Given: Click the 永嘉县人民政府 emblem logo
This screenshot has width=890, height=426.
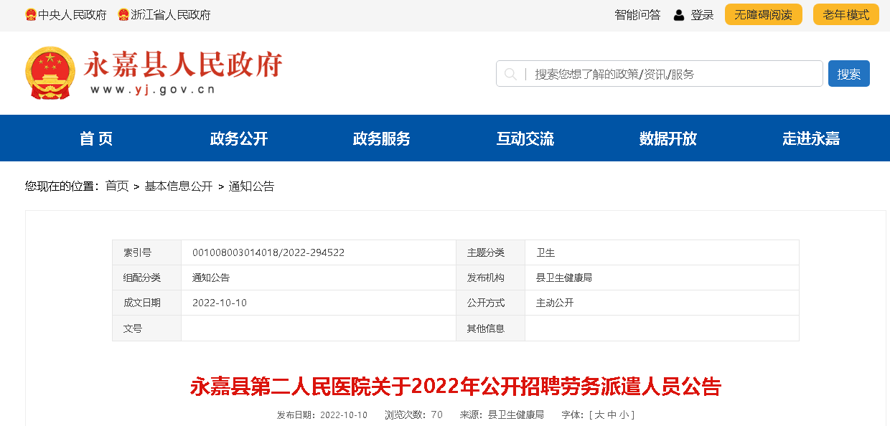Looking at the screenshot, I should coord(50,72).
